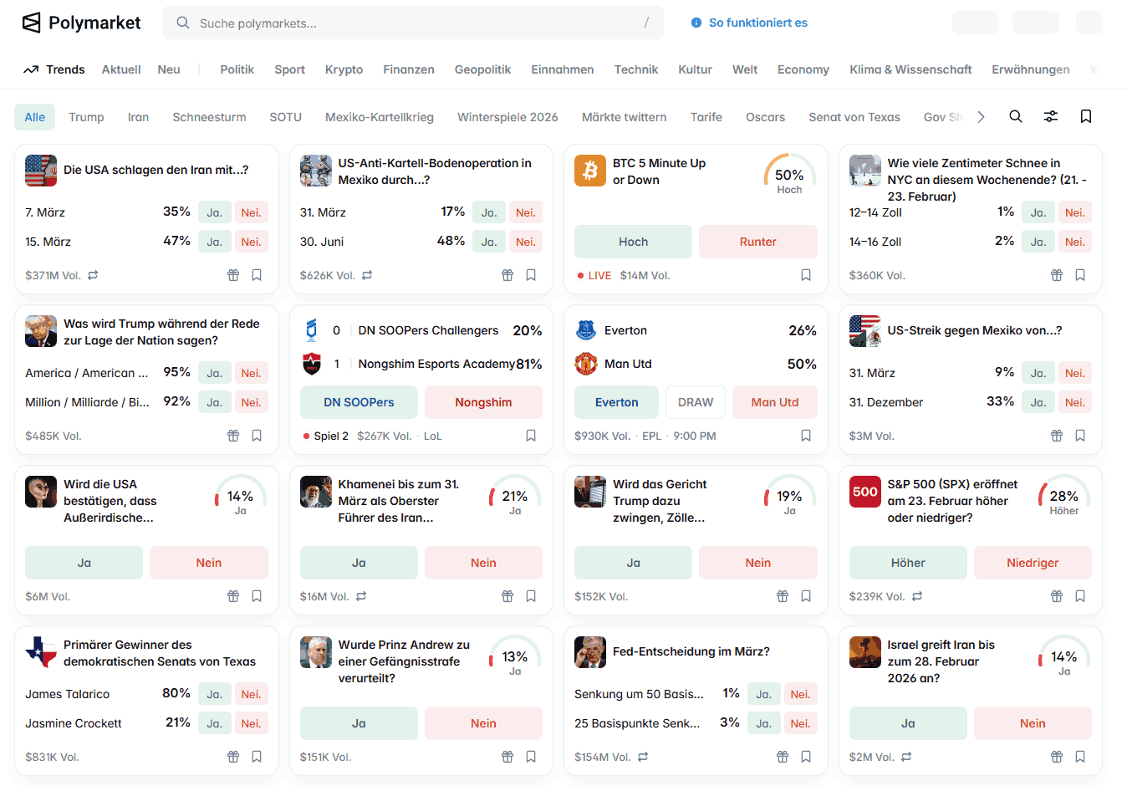Select the Winterspiele 2026 filter chip
The height and width of the screenshot is (786, 1127).
(507, 117)
